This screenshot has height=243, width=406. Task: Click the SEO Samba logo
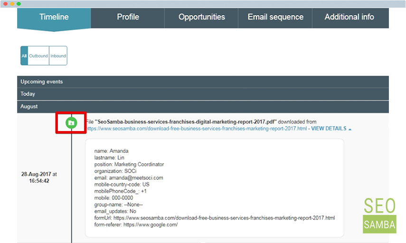379,216
